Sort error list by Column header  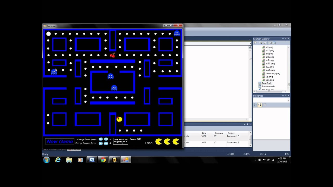click(219, 133)
